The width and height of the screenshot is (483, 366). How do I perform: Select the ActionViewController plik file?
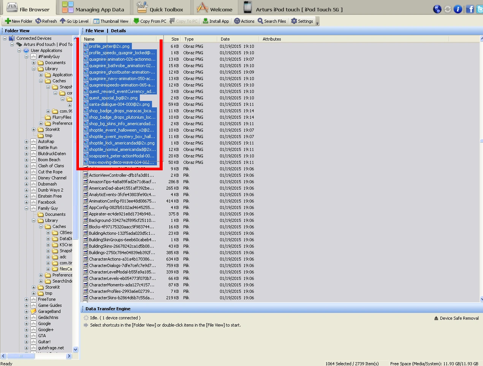[x=121, y=175]
